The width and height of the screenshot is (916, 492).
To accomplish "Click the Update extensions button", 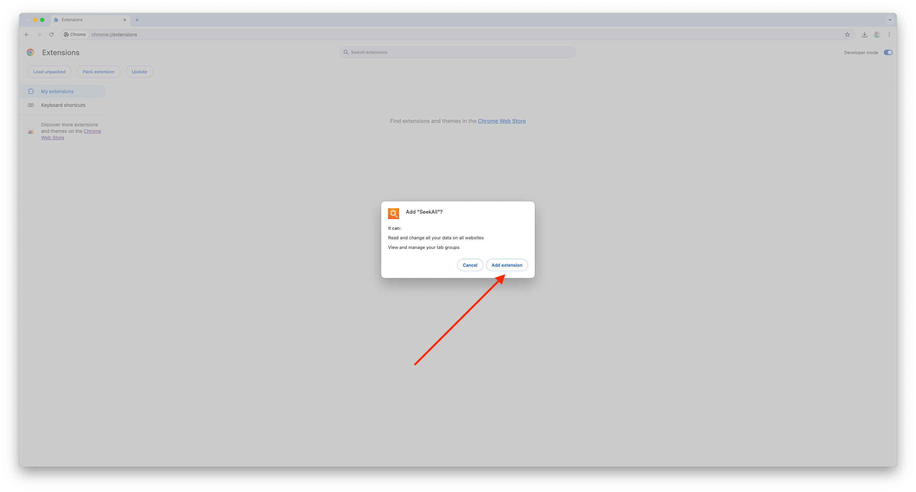I will tap(139, 72).
